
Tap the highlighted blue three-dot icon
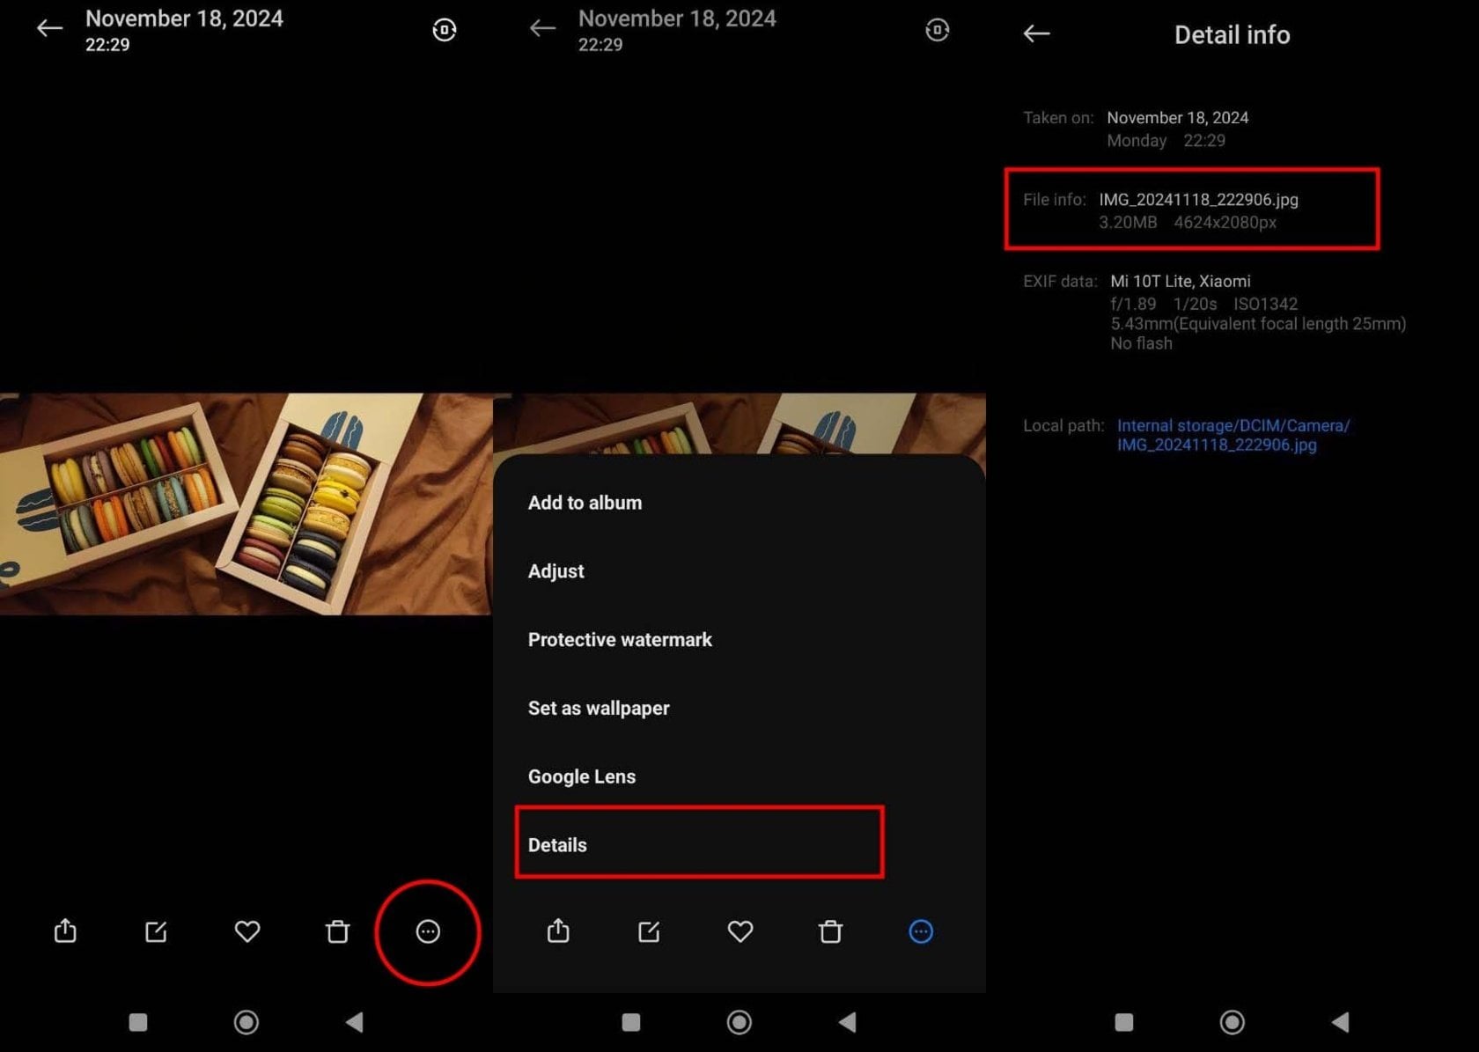click(920, 932)
